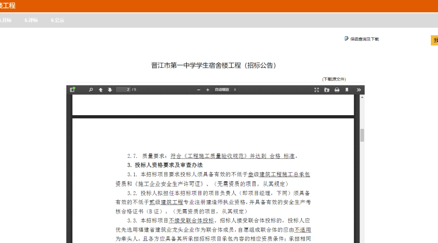This screenshot has height=243, width=438.
Task: Print the PDF document
Action: (337, 90)
